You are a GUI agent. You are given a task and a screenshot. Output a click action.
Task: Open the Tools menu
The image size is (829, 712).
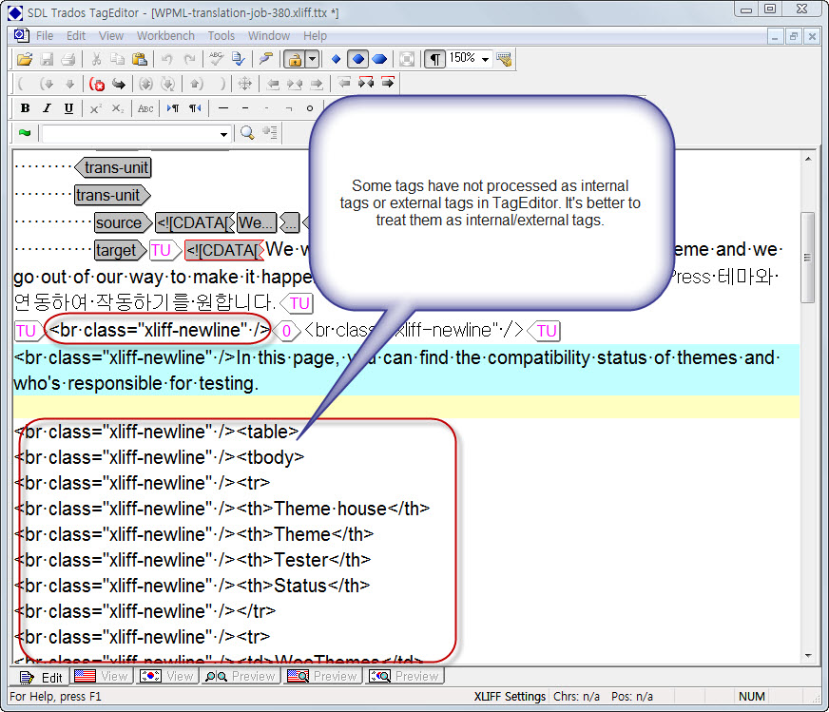pos(221,35)
